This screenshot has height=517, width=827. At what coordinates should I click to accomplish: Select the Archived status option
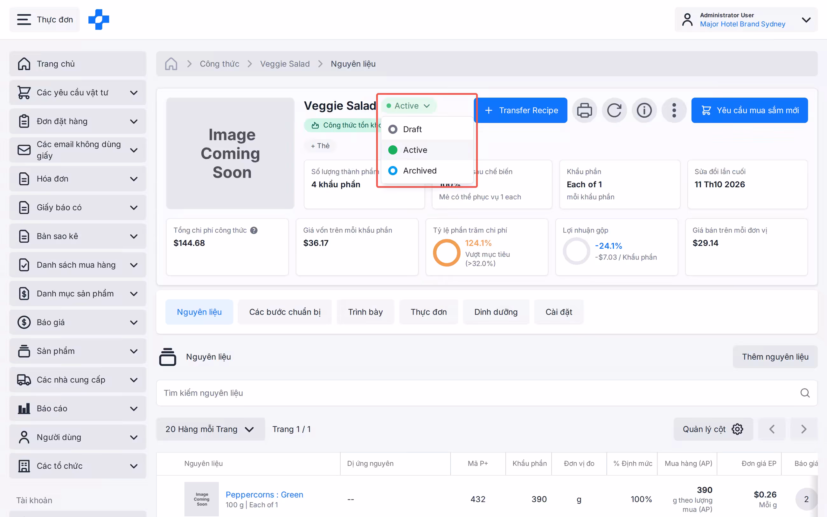[427, 171]
